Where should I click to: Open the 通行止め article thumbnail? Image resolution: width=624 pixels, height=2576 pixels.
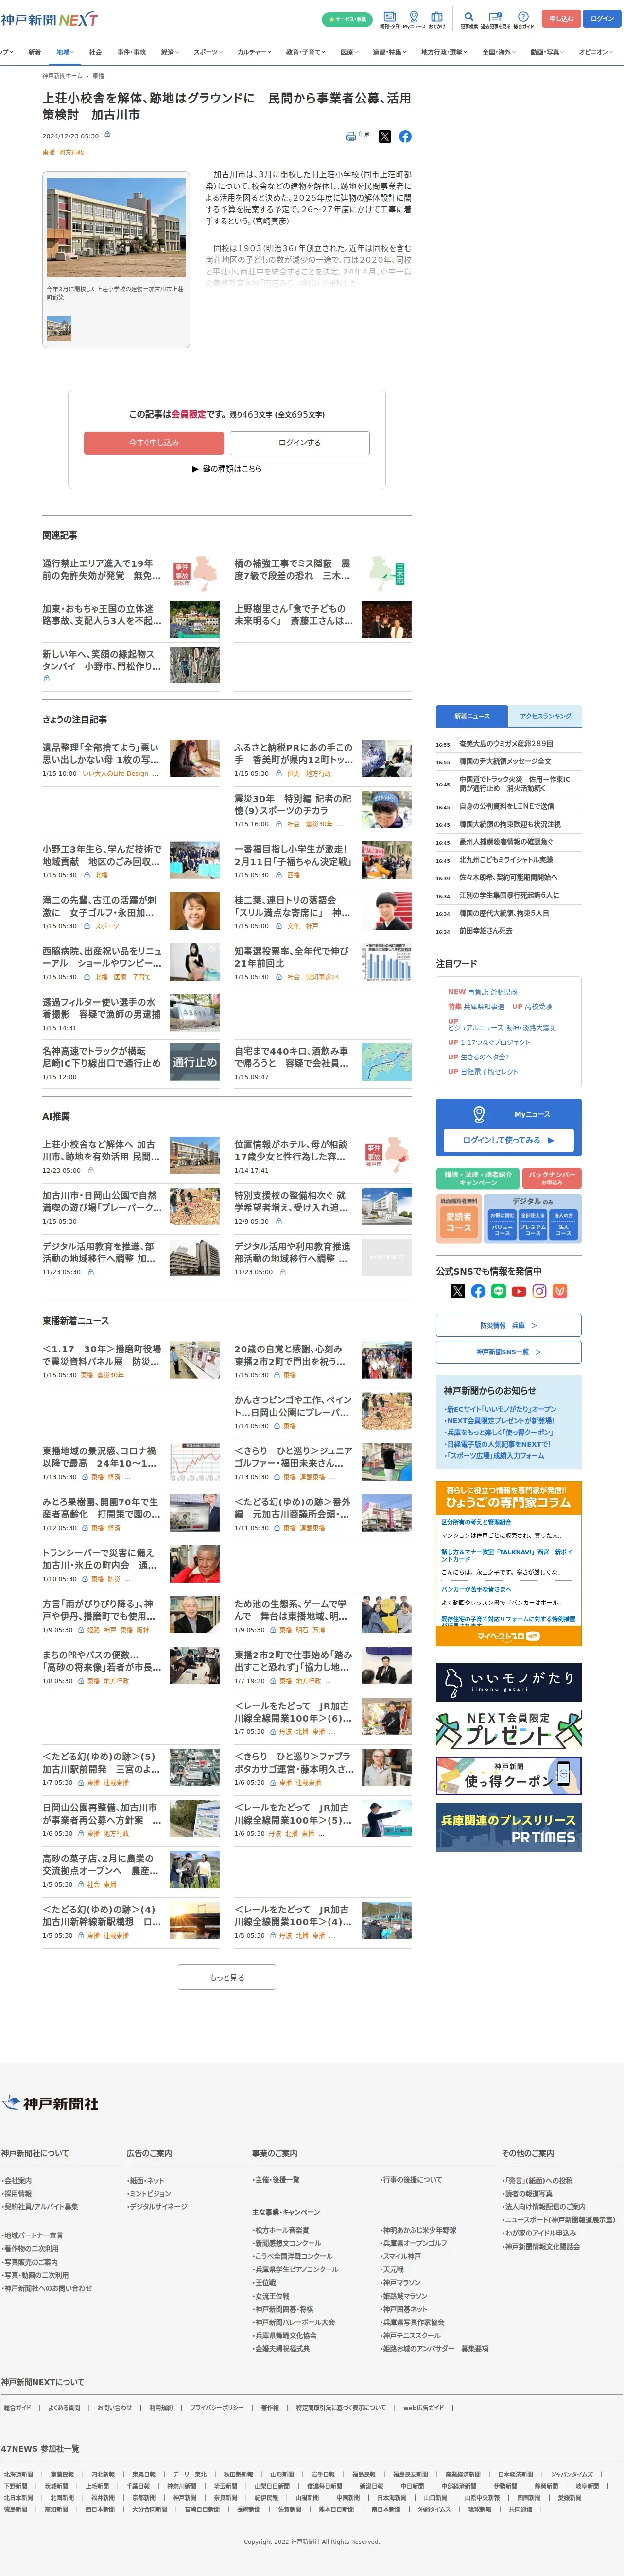click(195, 1062)
